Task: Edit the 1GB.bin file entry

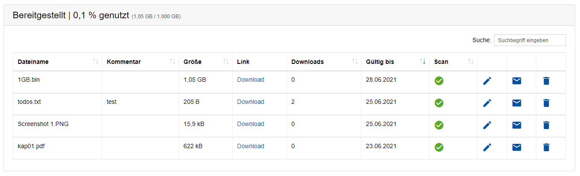Action: [487, 81]
